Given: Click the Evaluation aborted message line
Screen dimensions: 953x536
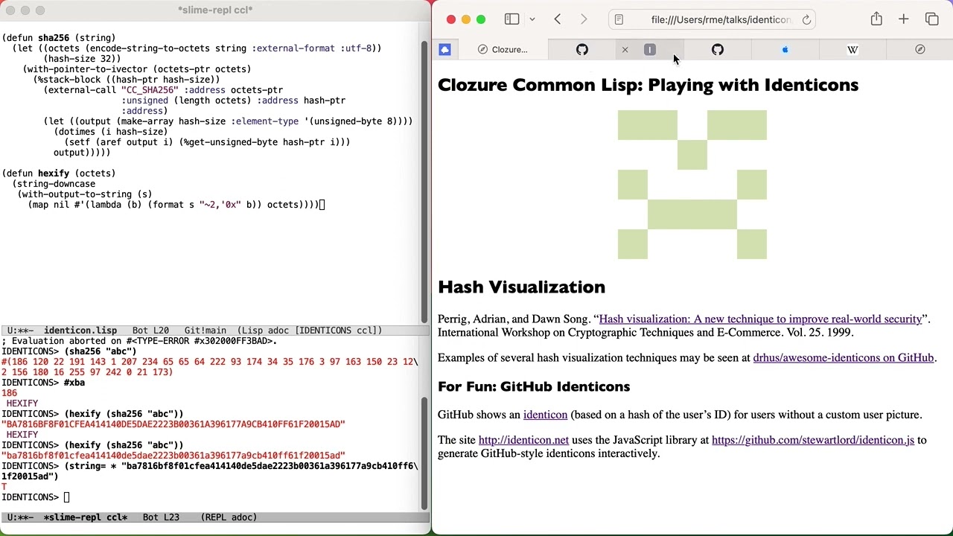Looking at the screenshot, I should [139, 341].
